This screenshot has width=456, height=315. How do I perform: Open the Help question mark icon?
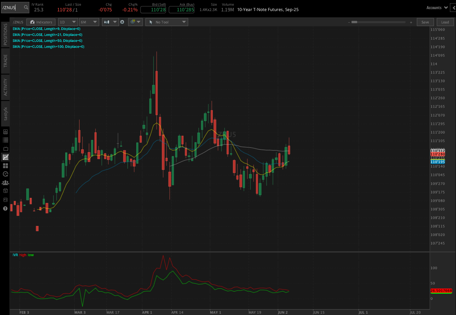pyautogui.click(x=5, y=208)
